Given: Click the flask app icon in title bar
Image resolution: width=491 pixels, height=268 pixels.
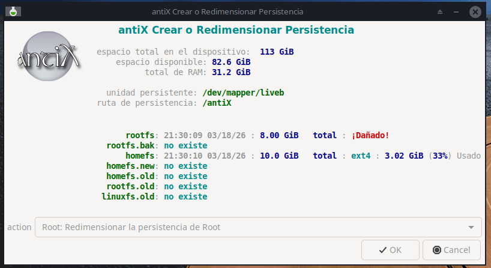Looking at the screenshot, I should pos(13,11).
